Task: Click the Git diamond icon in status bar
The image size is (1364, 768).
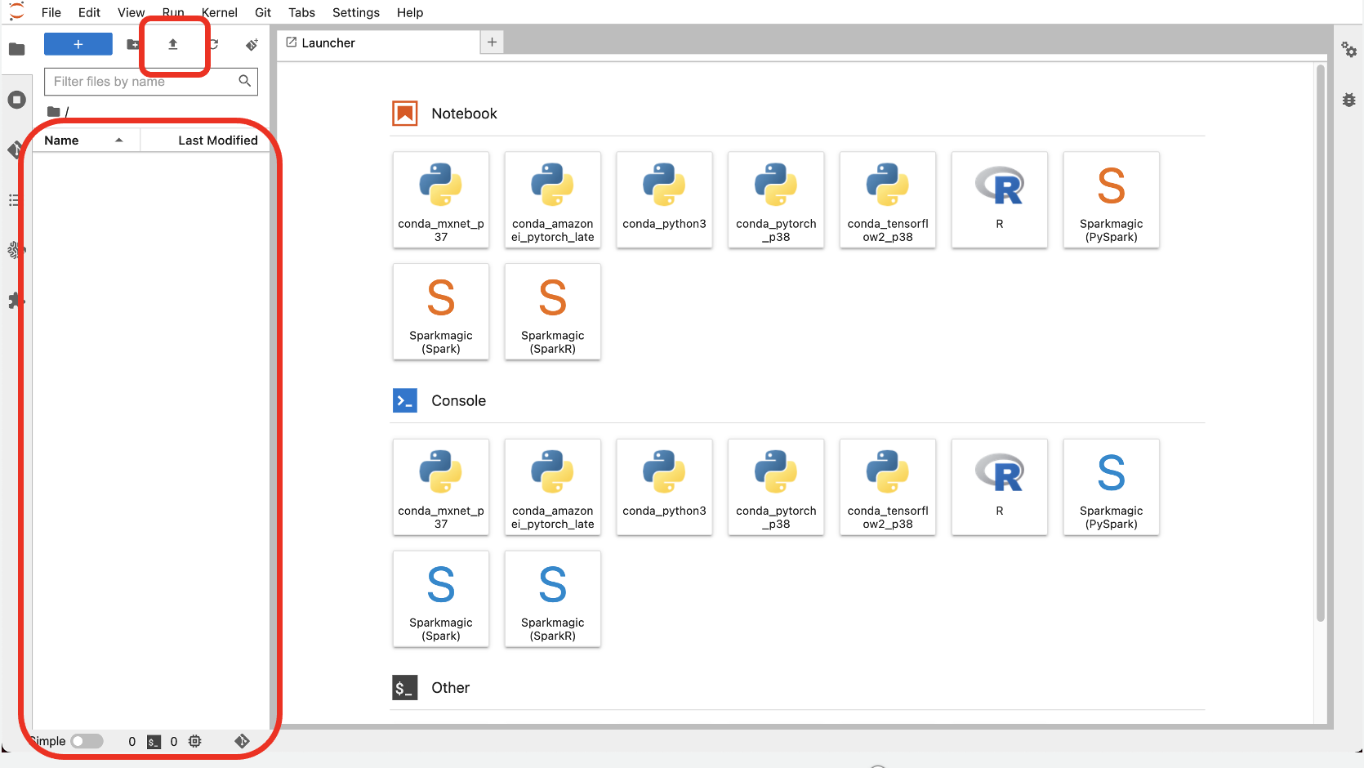Action: [x=242, y=741]
